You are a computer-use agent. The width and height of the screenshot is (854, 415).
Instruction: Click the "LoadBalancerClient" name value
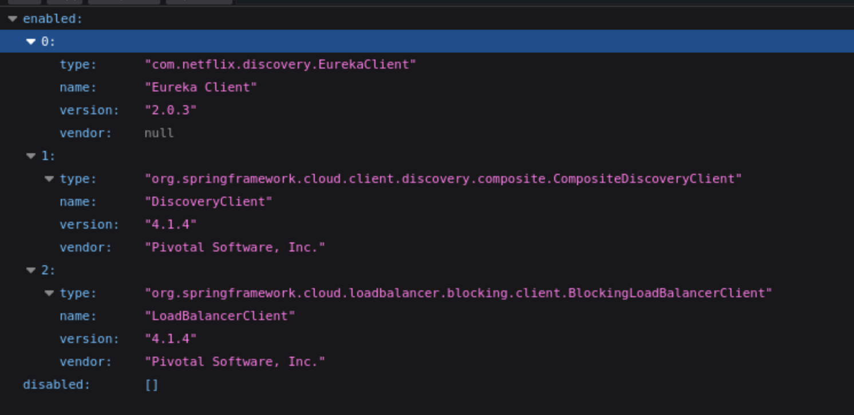(x=220, y=316)
